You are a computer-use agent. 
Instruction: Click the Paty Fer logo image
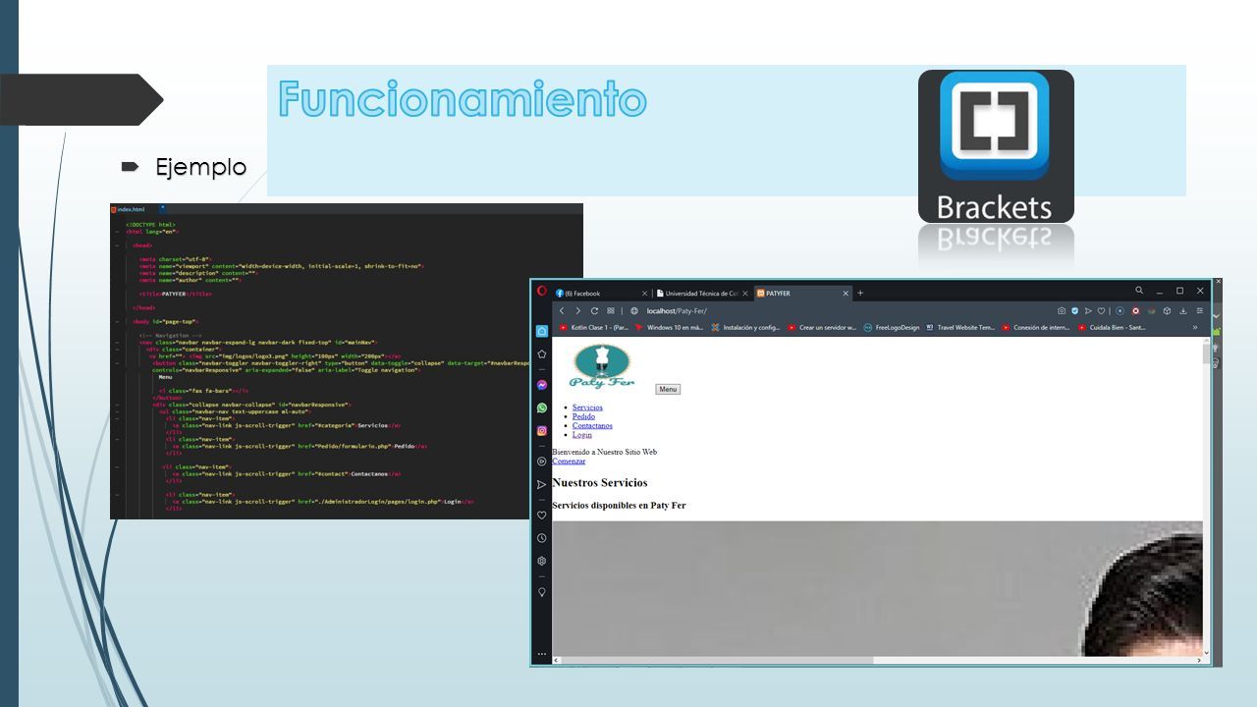click(x=602, y=366)
